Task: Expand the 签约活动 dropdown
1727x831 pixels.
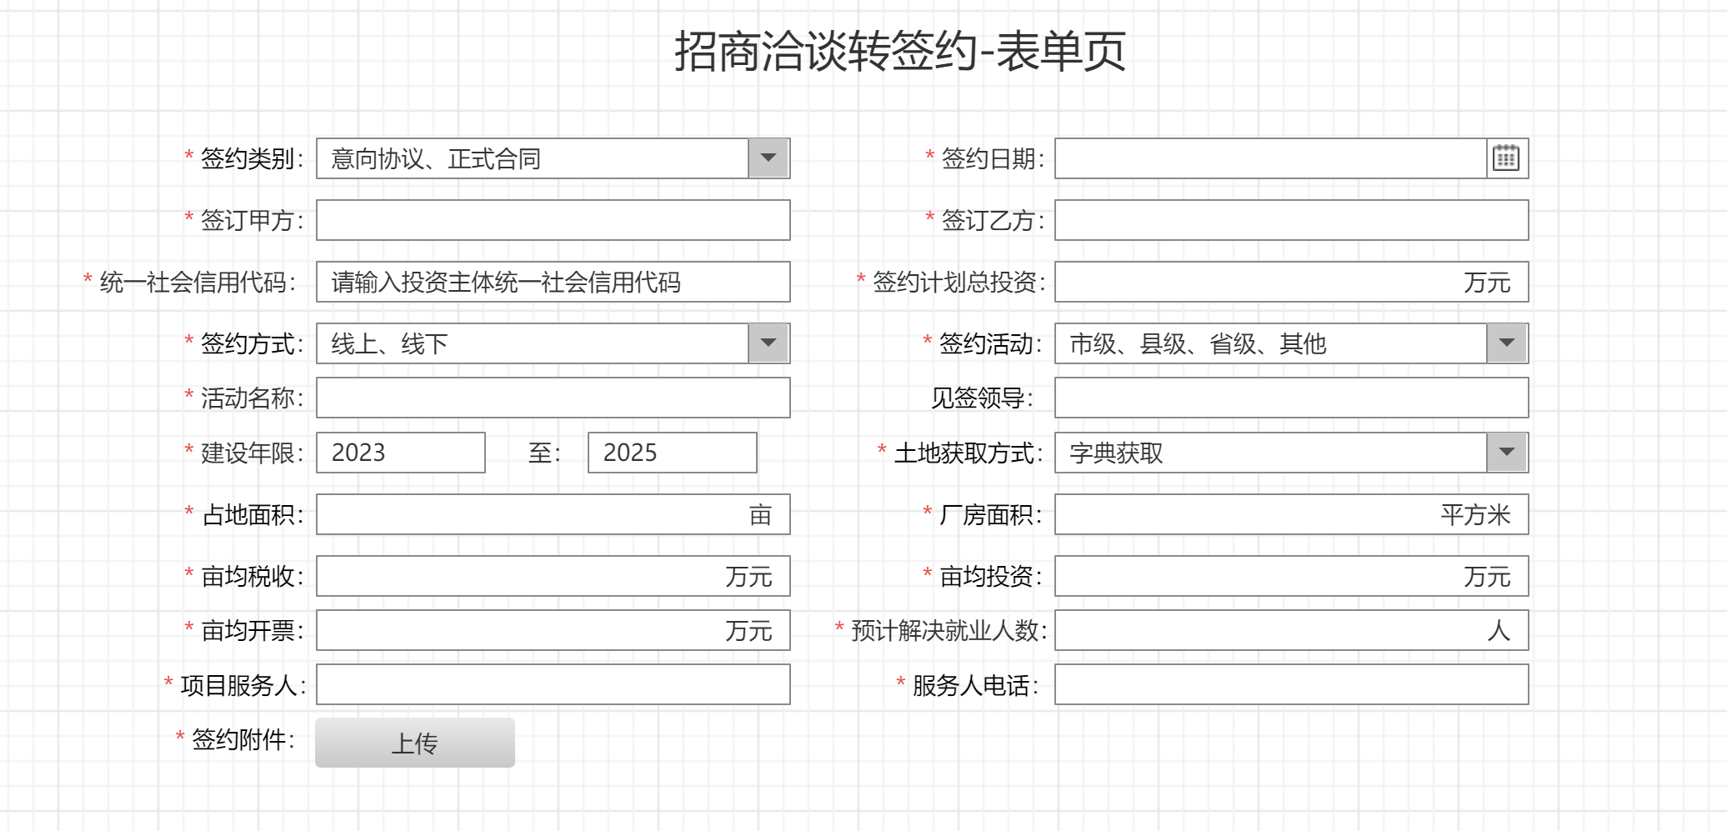Action: 1506,343
